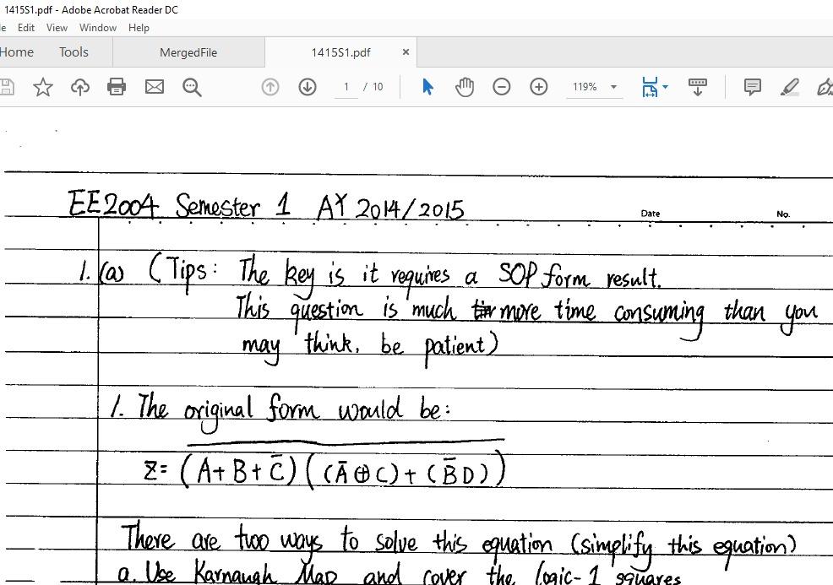Select the Highlight text tool

(788, 86)
